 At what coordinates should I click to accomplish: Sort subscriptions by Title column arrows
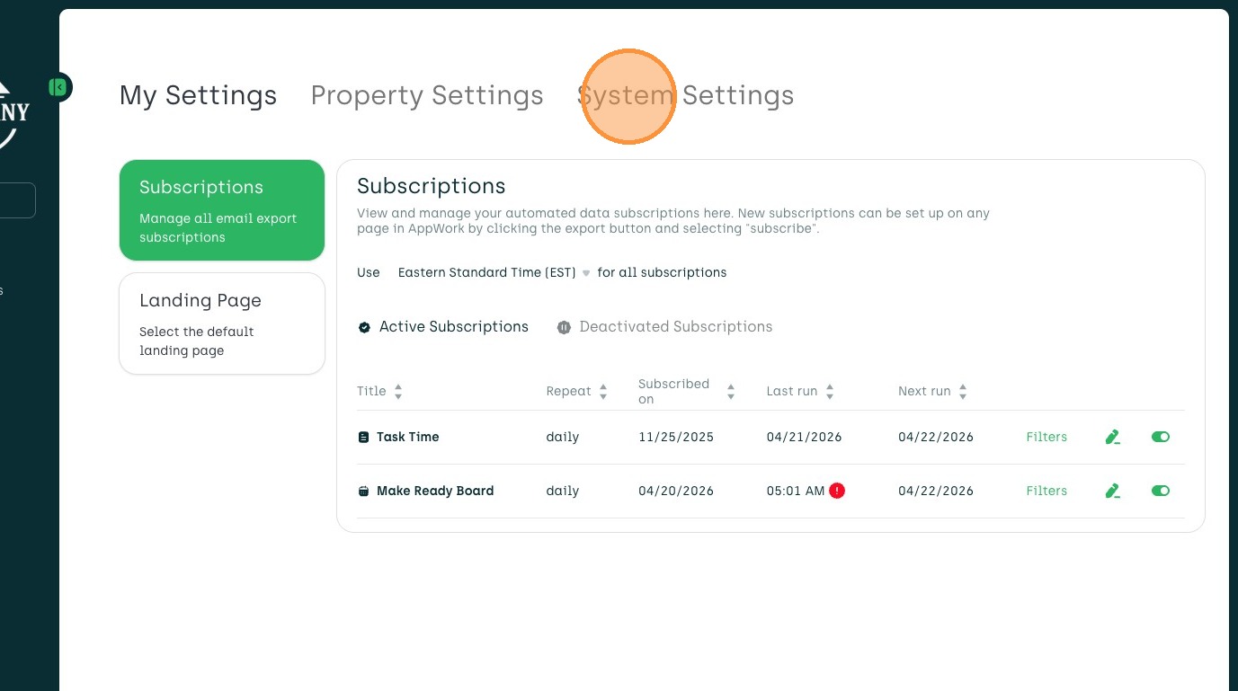[x=398, y=392]
